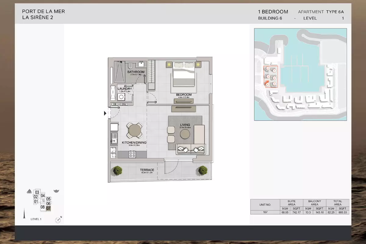366x244 pixels.
Task: Click the Unit No. 107 table cell
Action: pyautogui.click(x=265, y=212)
